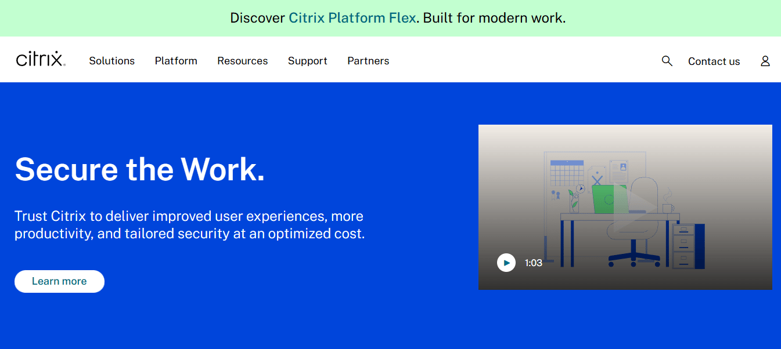The width and height of the screenshot is (781, 349).
Task: Open the Resources menu
Action: coord(243,61)
